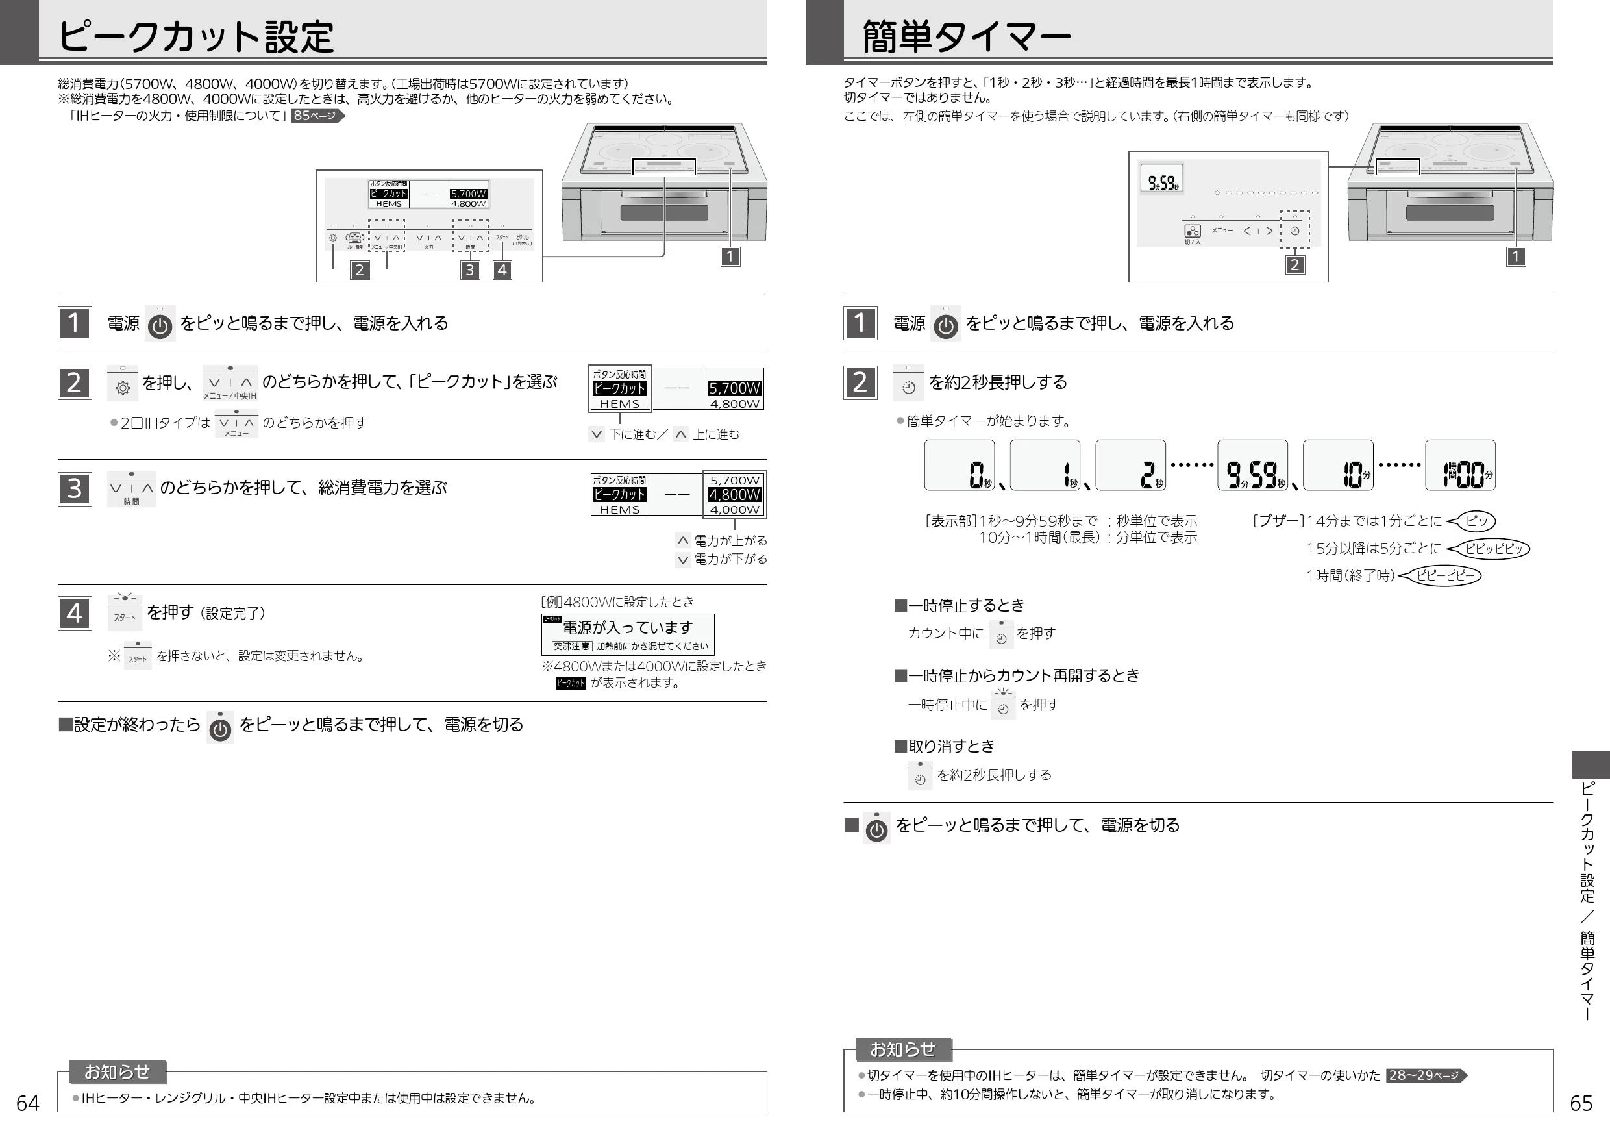Click the 1時間(終了時) text
Image resolution: width=1610 pixels, height=1139 pixels.
coord(1350,576)
